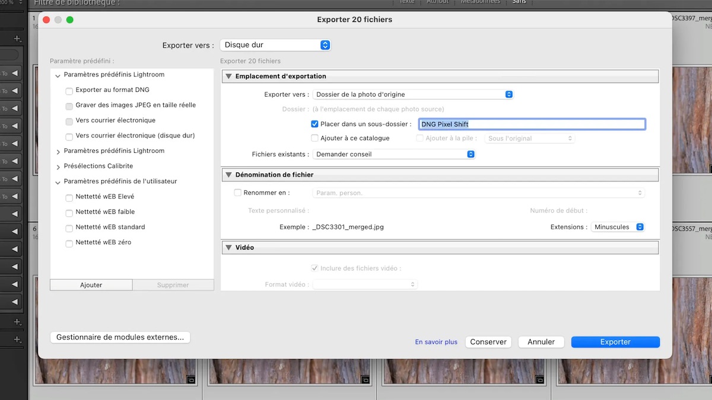
Task: Check 'Exporter au format DNG' preset
Action: coord(69,91)
